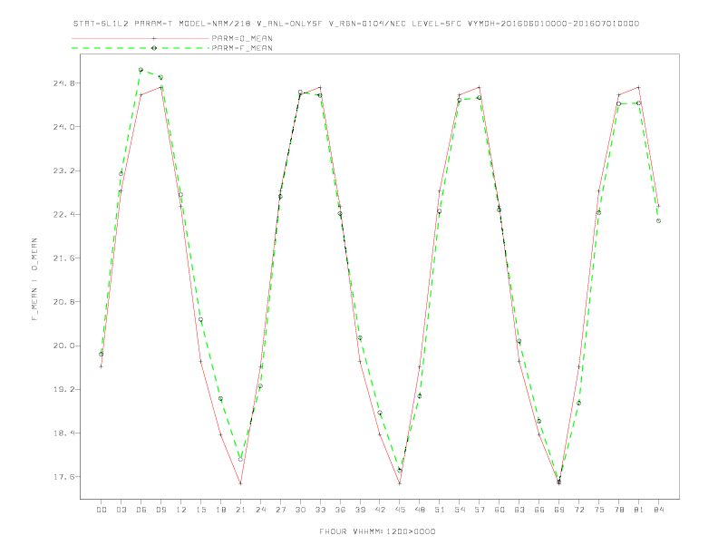Click the x-axis tick 84
The height and width of the screenshot is (555, 718).
658,510
